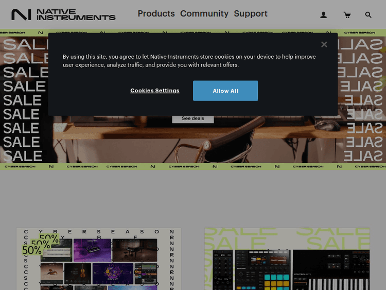Open the hardware sale thumbnail
This screenshot has width=386, height=290.
pos(287,259)
